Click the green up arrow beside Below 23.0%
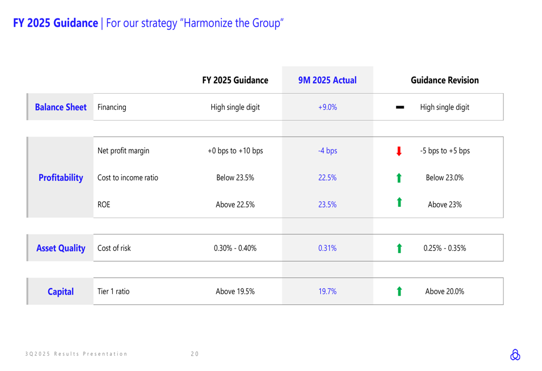Image resolution: width=542 pixels, height=371 pixels. tap(399, 178)
